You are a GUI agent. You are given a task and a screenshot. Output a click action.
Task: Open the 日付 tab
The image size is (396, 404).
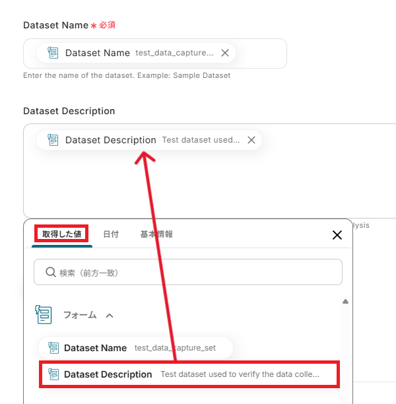click(x=111, y=234)
